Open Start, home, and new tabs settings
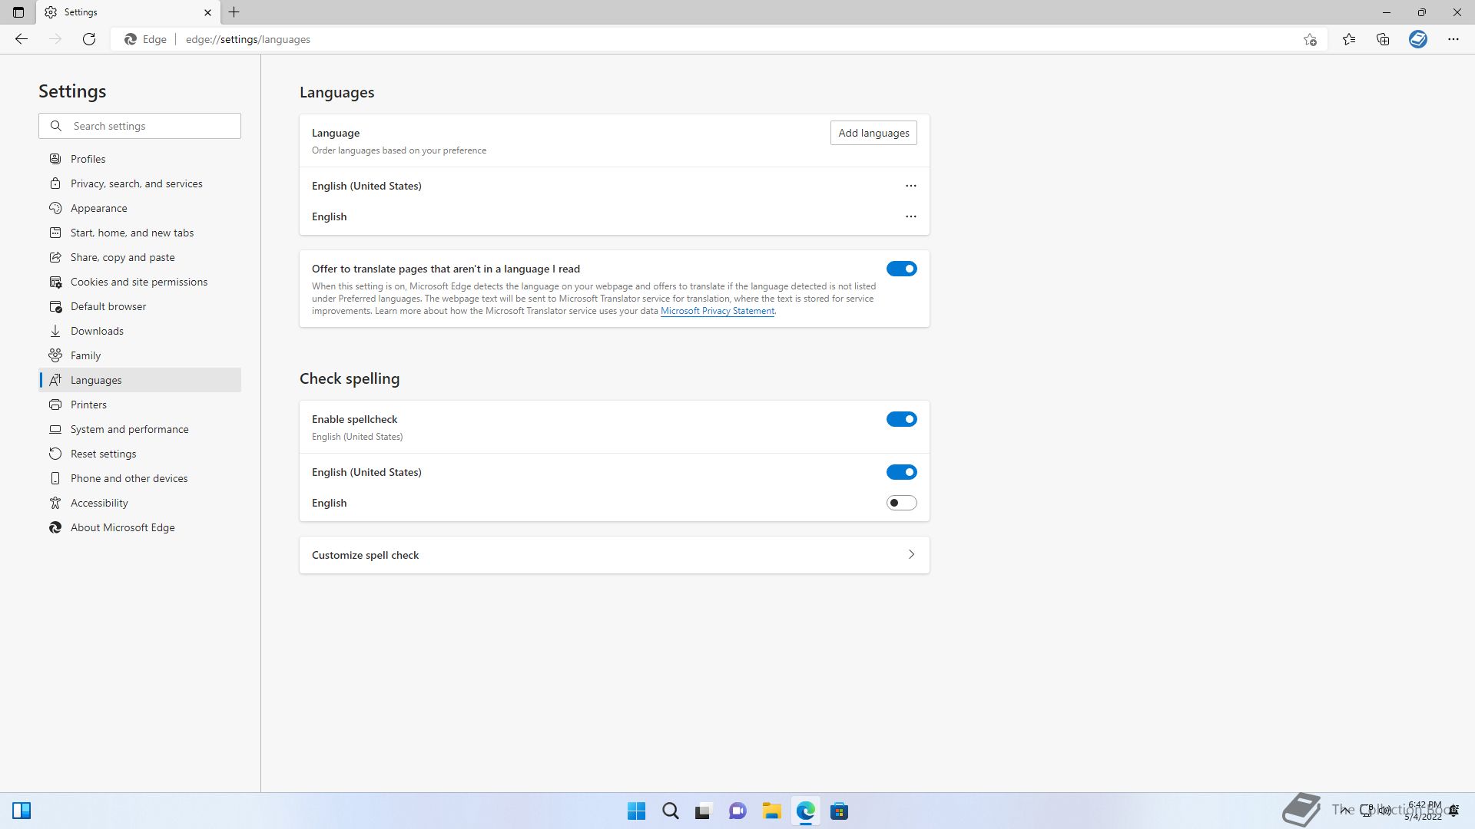1475x829 pixels. tap(140, 233)
